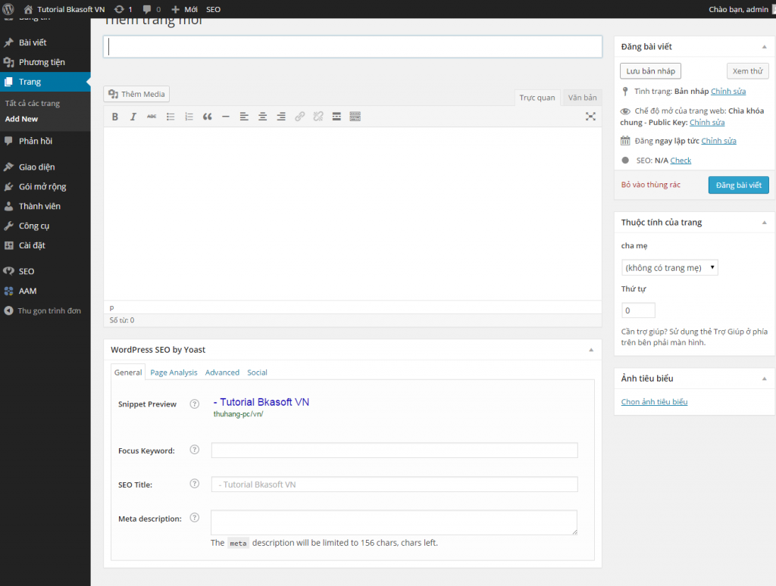Screen dimensions: 776x586
Task: Insert a Read More tag
Action: click(x=336, y=117)
